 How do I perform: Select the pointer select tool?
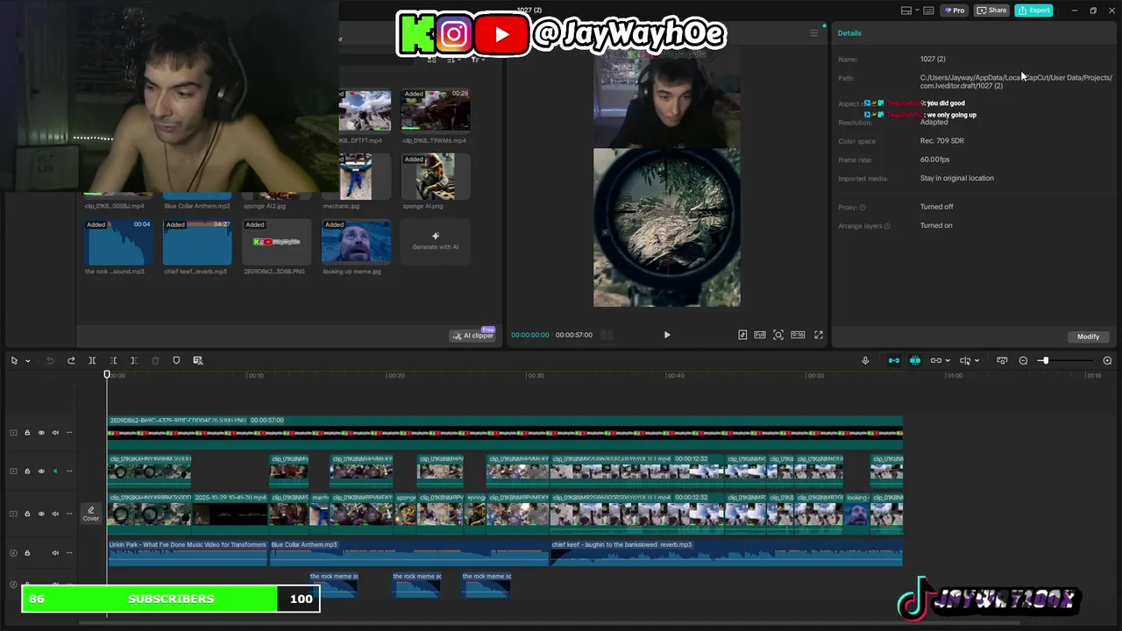[14, 360]
